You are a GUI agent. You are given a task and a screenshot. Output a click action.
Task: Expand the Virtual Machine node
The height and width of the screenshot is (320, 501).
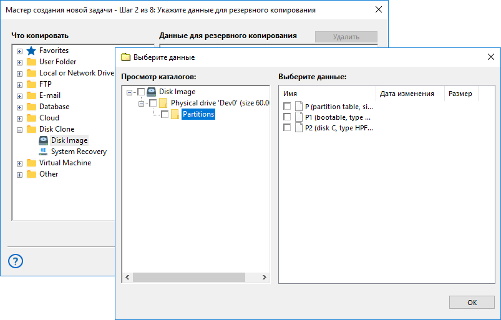coord(19,163)
